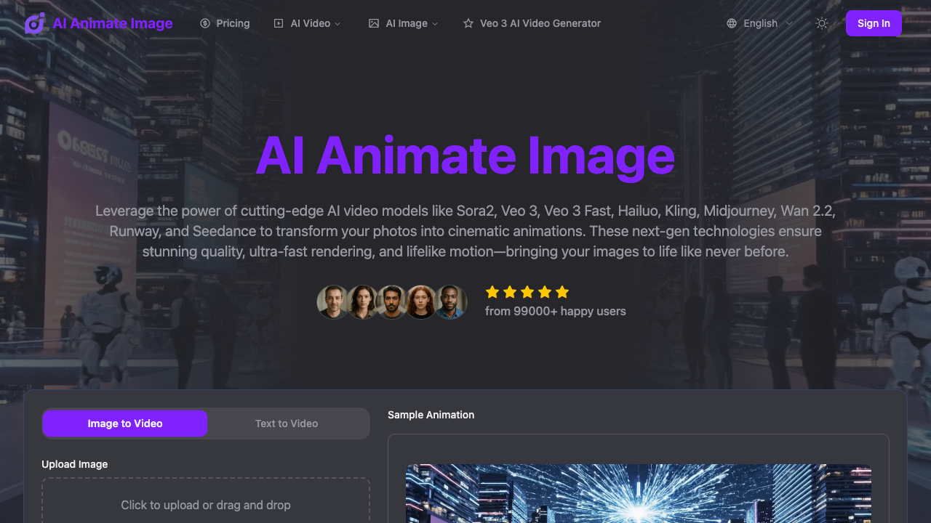
Task: Click the Sign In button
Action: tap(874, 23)
